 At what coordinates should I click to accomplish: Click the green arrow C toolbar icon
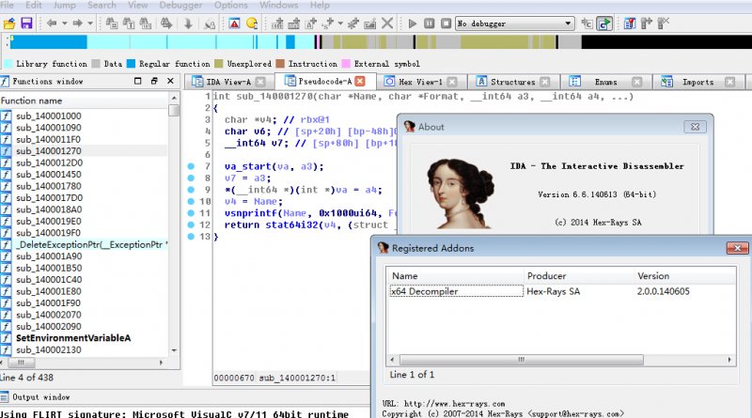pyautogui.click(x=604, y=23)
